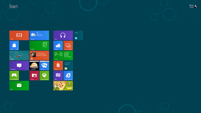
Task: Open the Skype tile
Action: [x=78, y=35]
